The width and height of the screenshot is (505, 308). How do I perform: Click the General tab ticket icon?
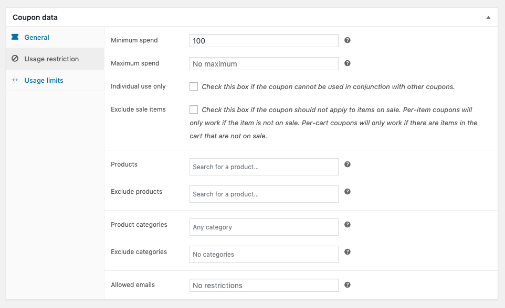click(15, 37)
